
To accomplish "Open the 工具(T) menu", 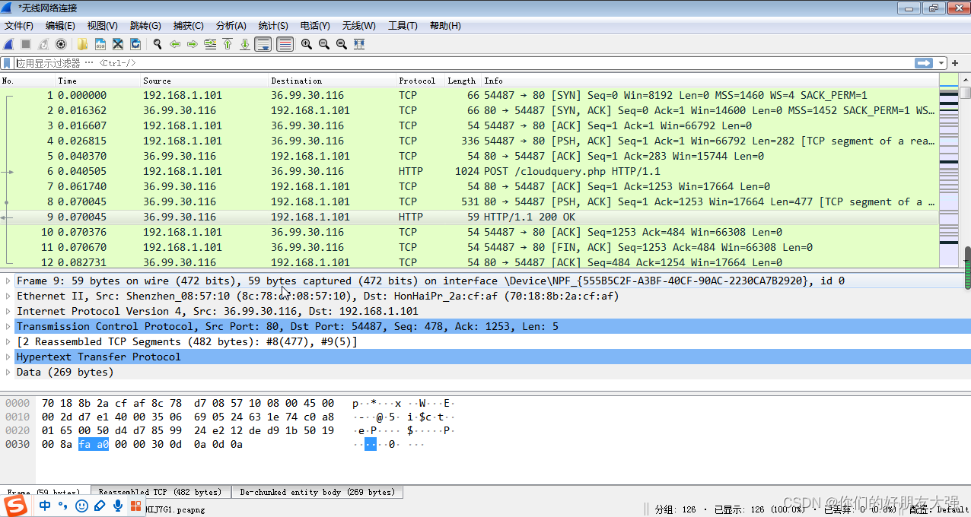I will pyautogui.click(x=403, y=26).
